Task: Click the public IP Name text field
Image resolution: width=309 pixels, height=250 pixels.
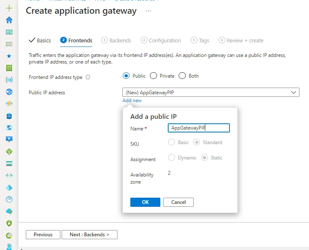Action: click(199, 128)
